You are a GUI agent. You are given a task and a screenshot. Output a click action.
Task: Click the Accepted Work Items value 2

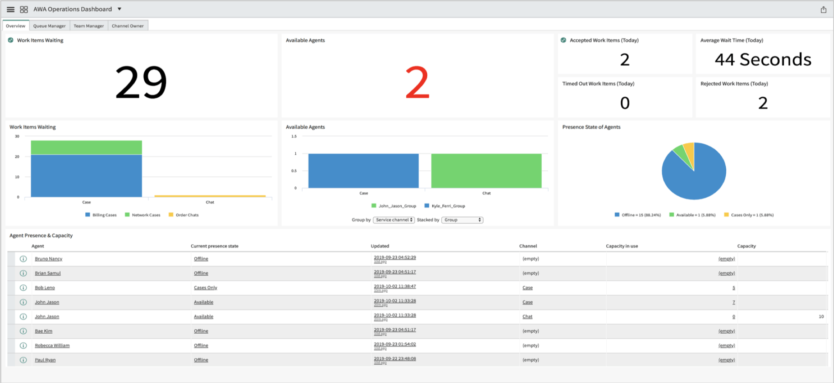[x=624, y=59]
